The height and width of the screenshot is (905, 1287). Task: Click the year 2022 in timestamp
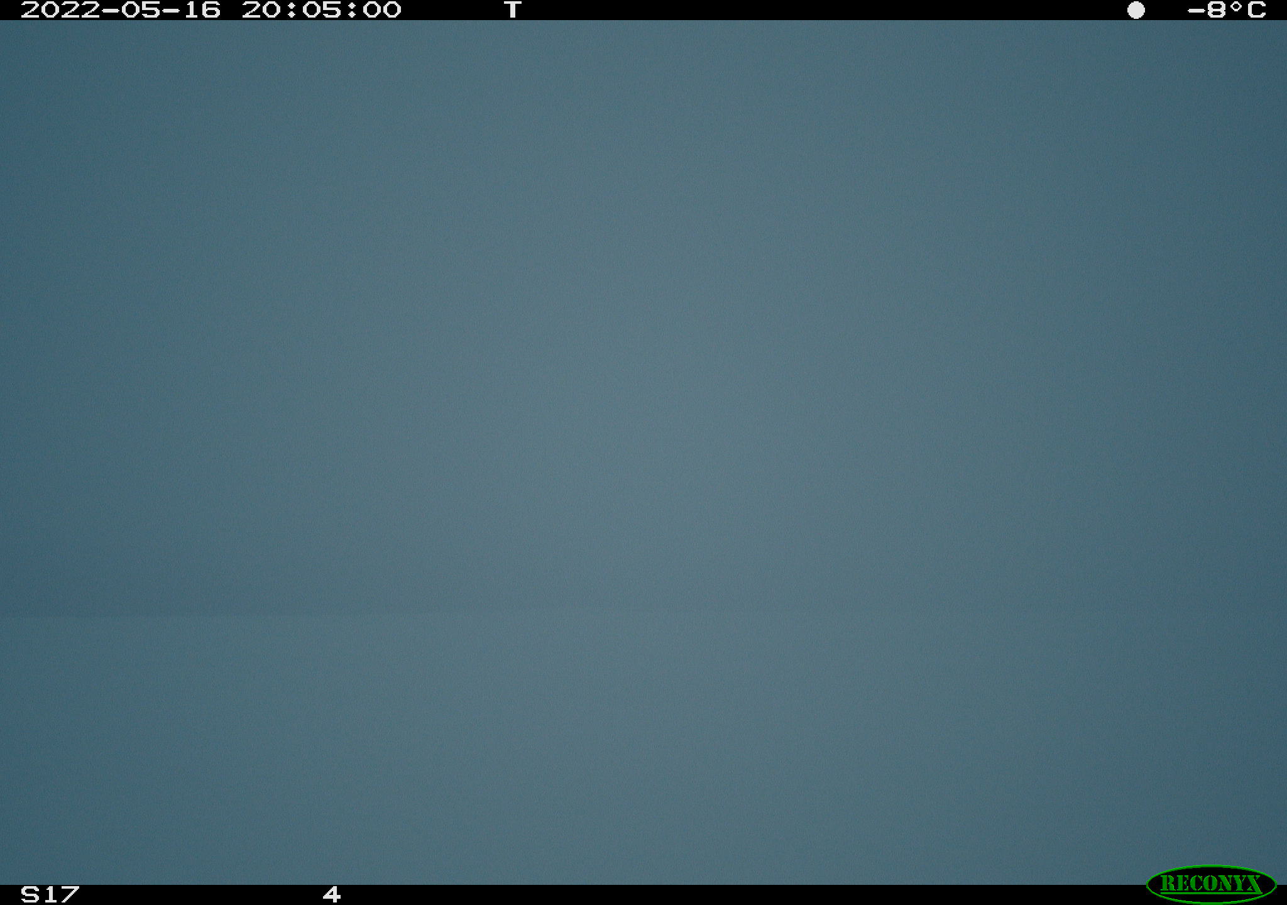pos(60,9)
